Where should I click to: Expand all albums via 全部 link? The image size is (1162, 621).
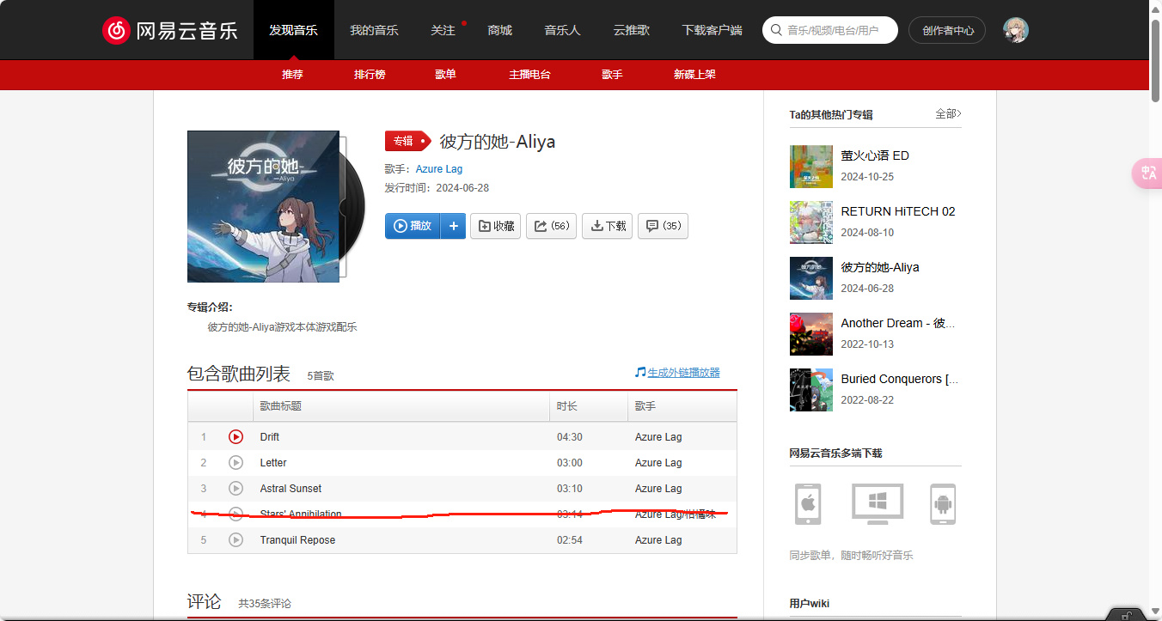point(948,113)
